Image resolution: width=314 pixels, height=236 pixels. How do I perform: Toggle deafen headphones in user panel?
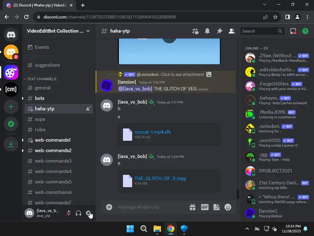(78, 213)
